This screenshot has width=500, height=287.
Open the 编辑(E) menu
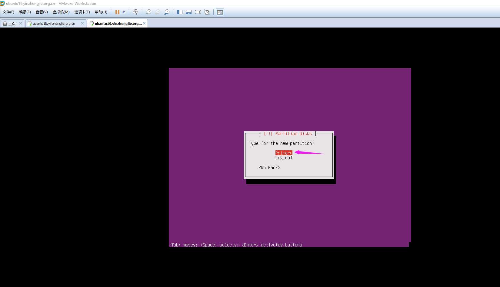click(25, 12)
